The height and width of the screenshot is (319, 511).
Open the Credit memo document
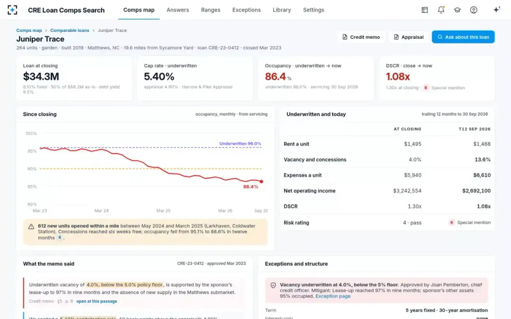(x=361, y=37)
